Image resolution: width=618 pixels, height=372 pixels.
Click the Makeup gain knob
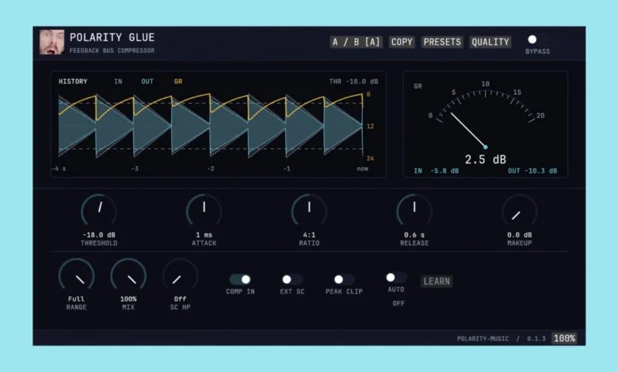520,211
